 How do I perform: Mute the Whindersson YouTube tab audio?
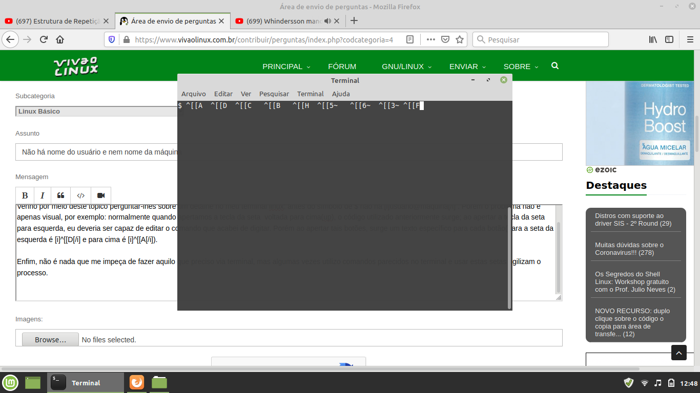(x=328, y=21)
